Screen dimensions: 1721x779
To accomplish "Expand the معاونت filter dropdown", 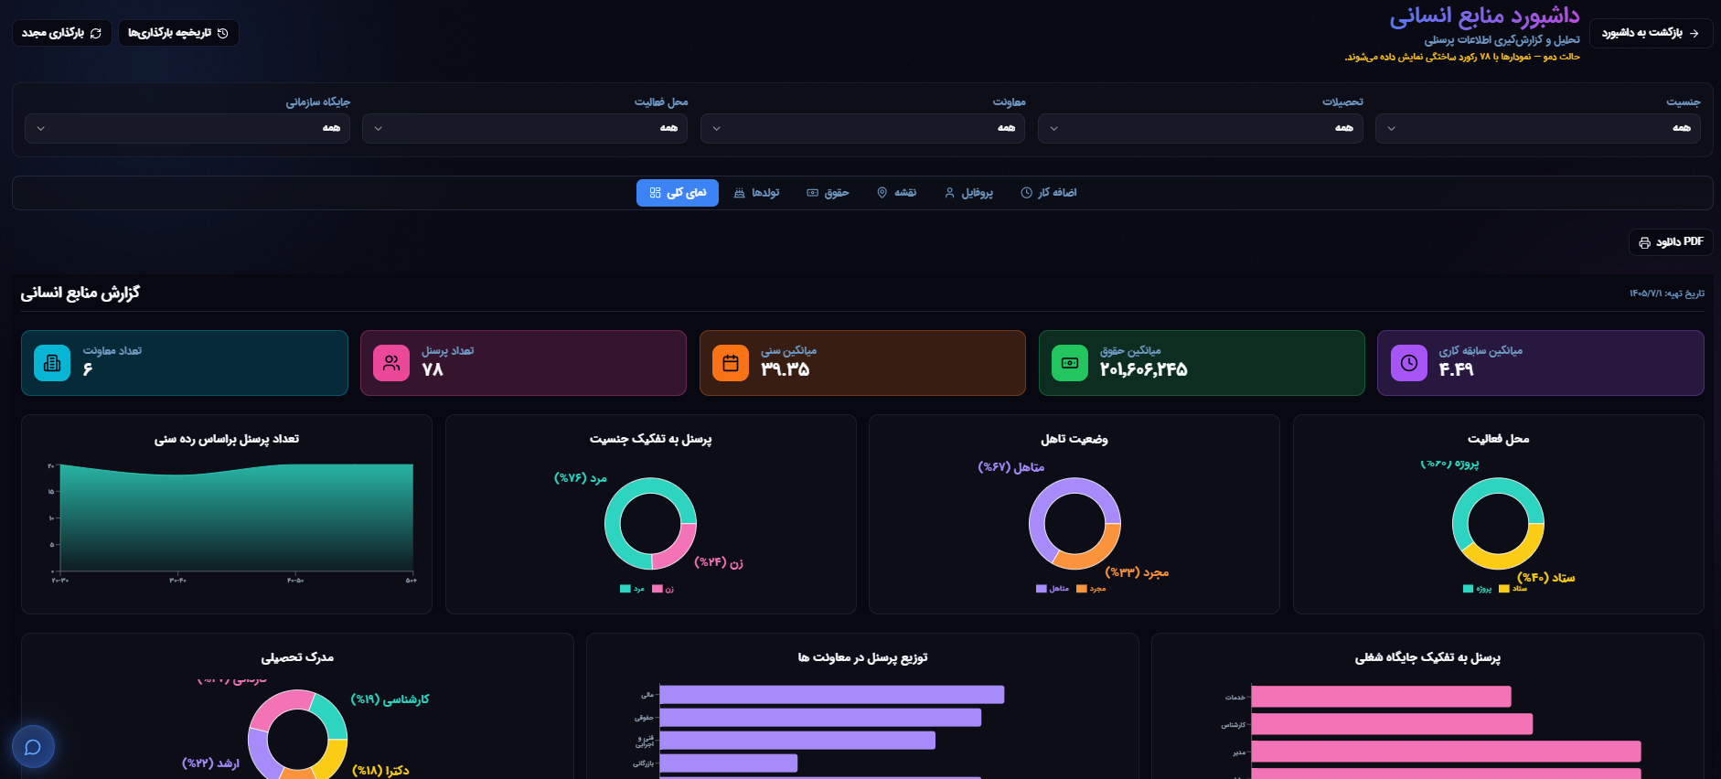I will 862,128.
